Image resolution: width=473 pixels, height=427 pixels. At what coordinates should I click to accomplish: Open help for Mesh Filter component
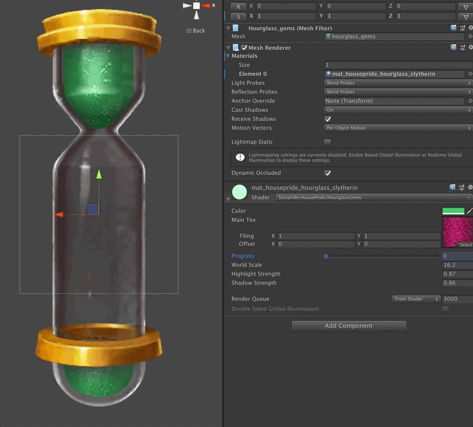click(453, 28)
